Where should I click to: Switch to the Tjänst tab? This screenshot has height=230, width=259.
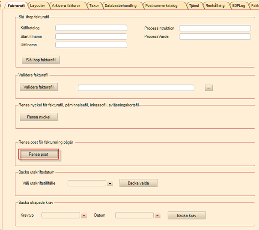click(x=194, y=6)
